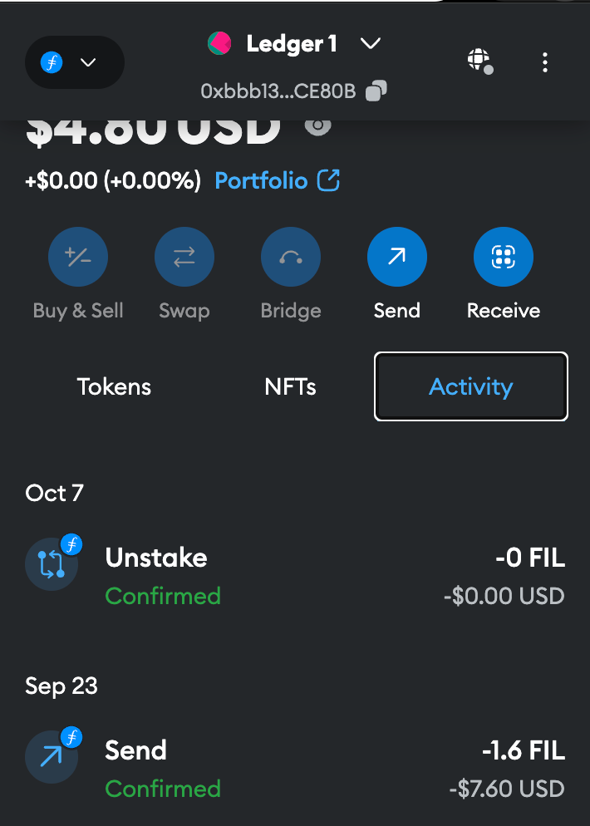Switch to the Tokens tab
This screenshot has height=826, width=590.
click(x=114, y=386)
